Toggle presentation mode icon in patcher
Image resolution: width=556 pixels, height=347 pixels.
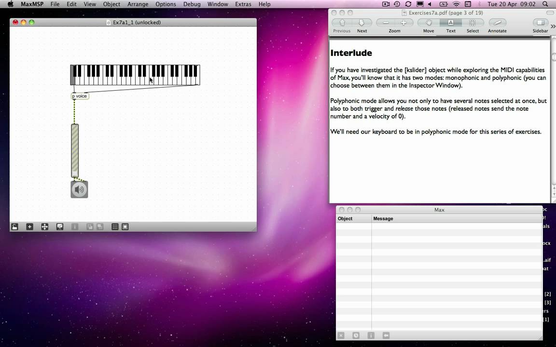click(x=60, y=227)
